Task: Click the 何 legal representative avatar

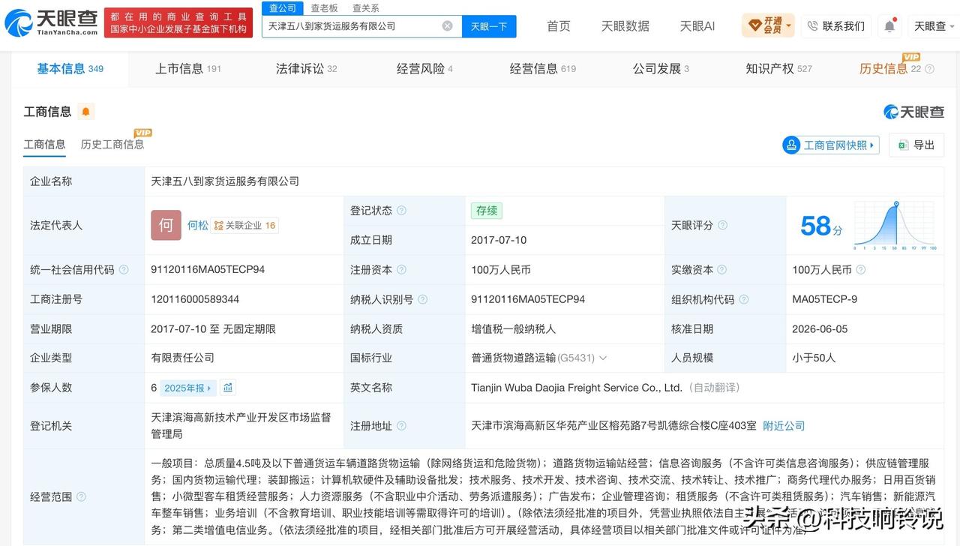Action: tap(166, 225)
